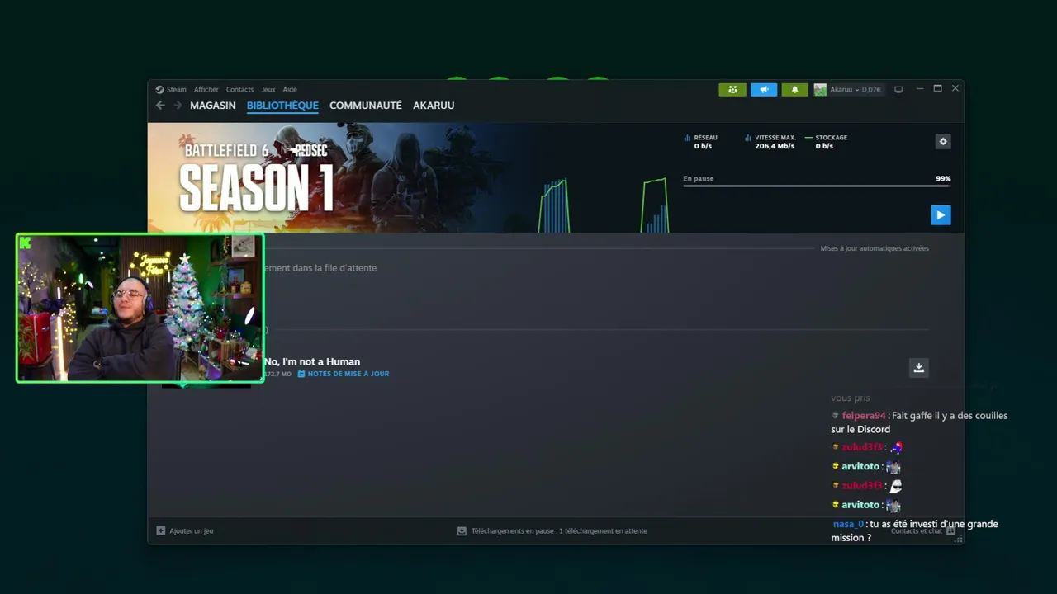The width and height of the screenshot is (1057, 594).
Task: Open the notifications bell
Action: (x=794, y=89)
